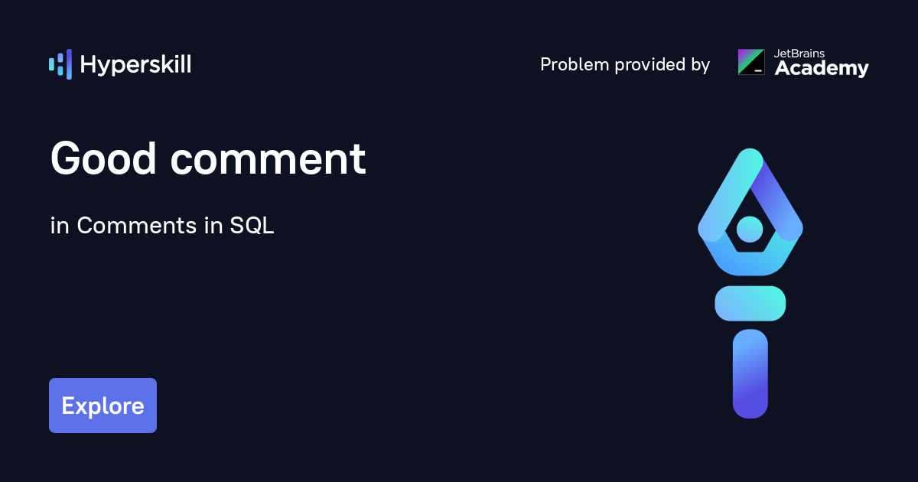
Task: Click the JetBrains square logo icon
Action: (750, 62)
